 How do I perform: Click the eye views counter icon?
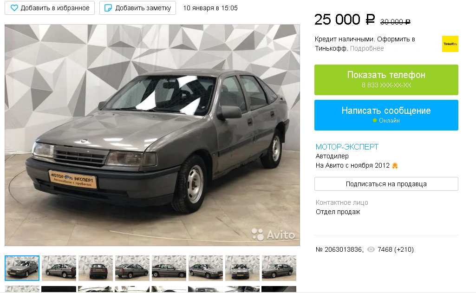pyautogui.click(x=371, y=249)
